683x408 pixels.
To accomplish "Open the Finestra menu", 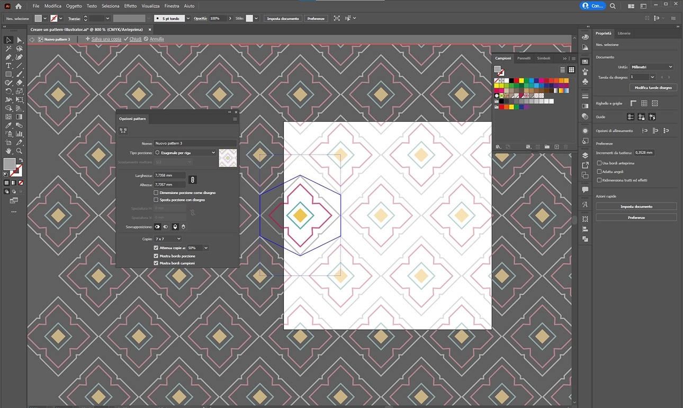I will tap(172, 6).
